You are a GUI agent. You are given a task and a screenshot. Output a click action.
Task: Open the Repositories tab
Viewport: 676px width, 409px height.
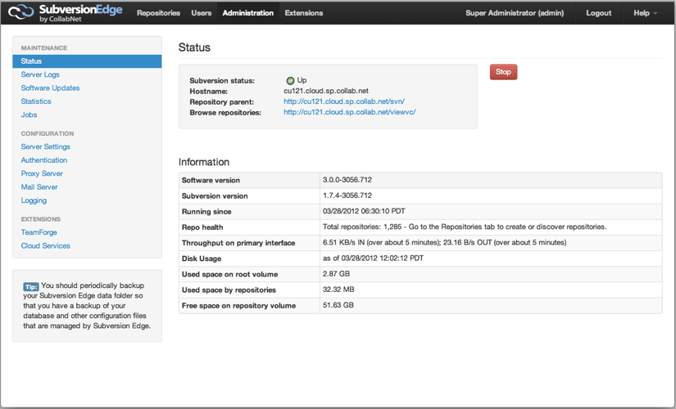[x=159, y=13]
